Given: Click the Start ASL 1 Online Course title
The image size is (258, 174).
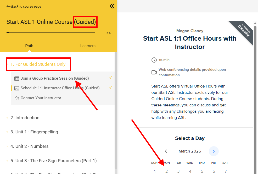Looking at the screenshot, I should [51, 22].
